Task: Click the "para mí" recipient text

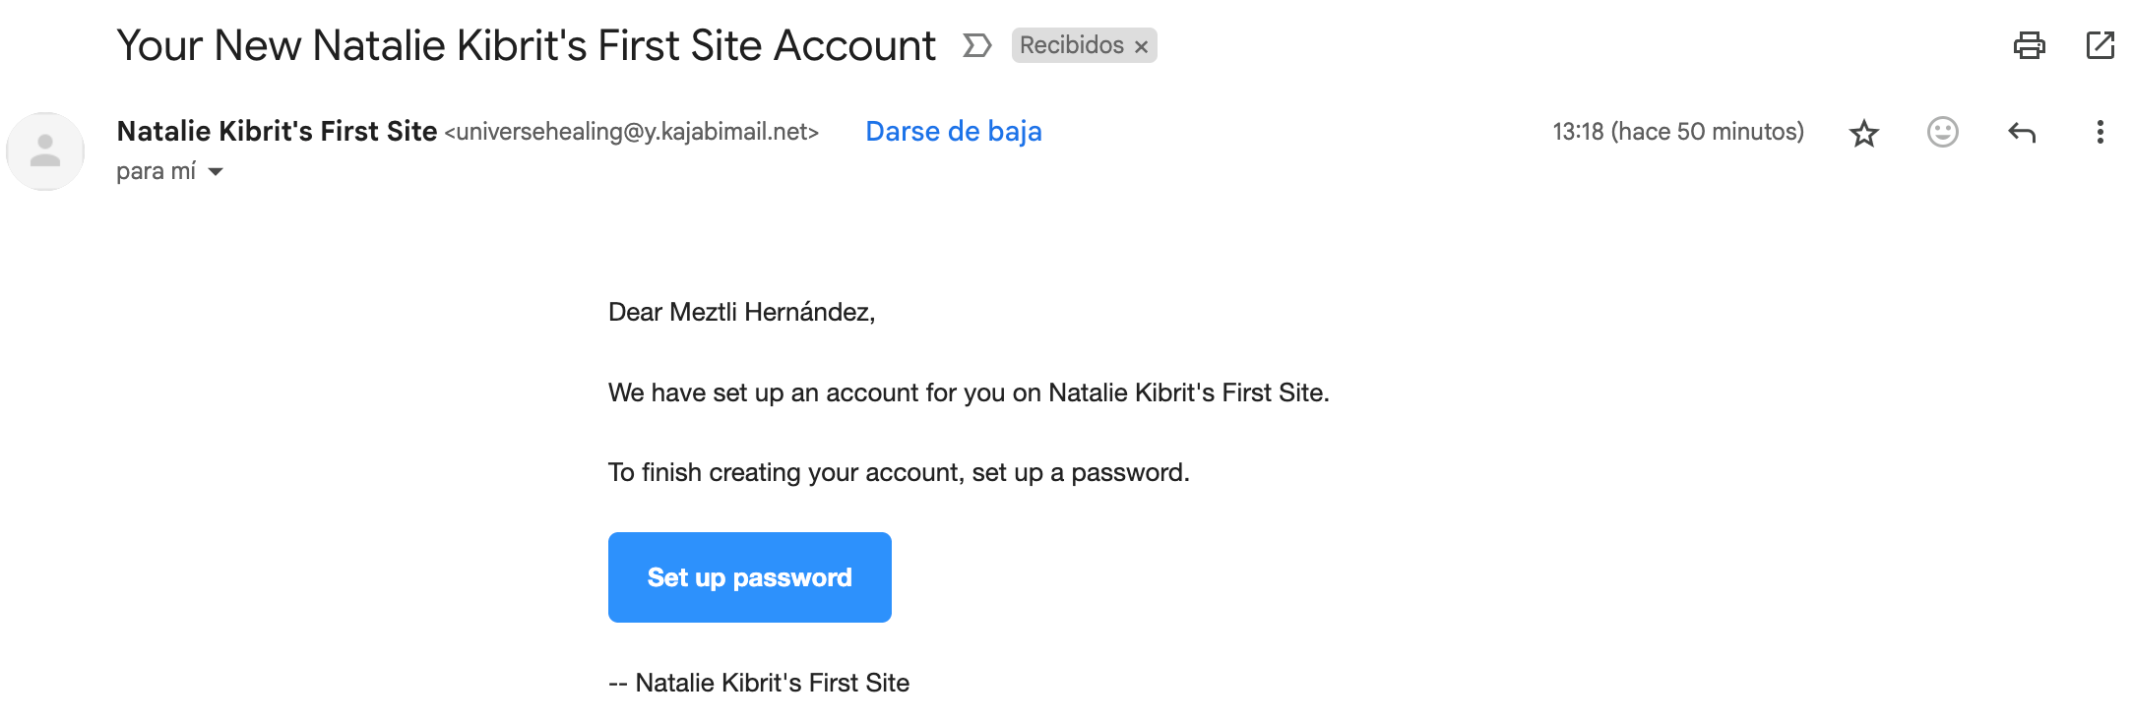Action: 156,172
